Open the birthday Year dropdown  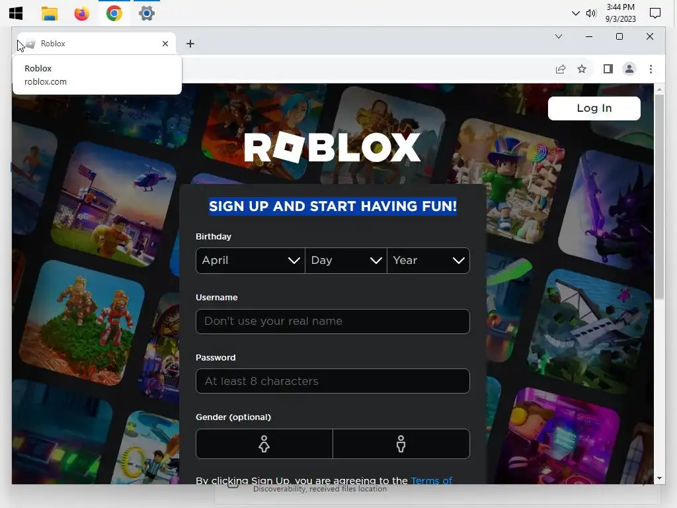pyautogui.click(x=428, y=261)
